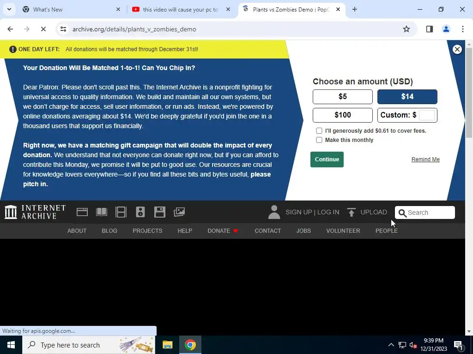This screenshot has width=473, height=354.
Task: Bookmark this page with star icon
Action: 406,29
